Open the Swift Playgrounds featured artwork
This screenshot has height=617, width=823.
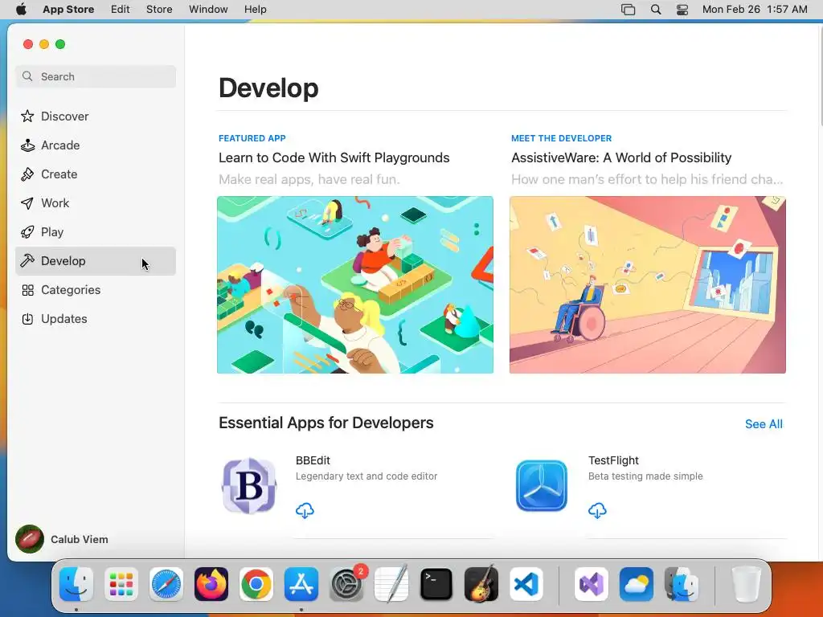355,285
